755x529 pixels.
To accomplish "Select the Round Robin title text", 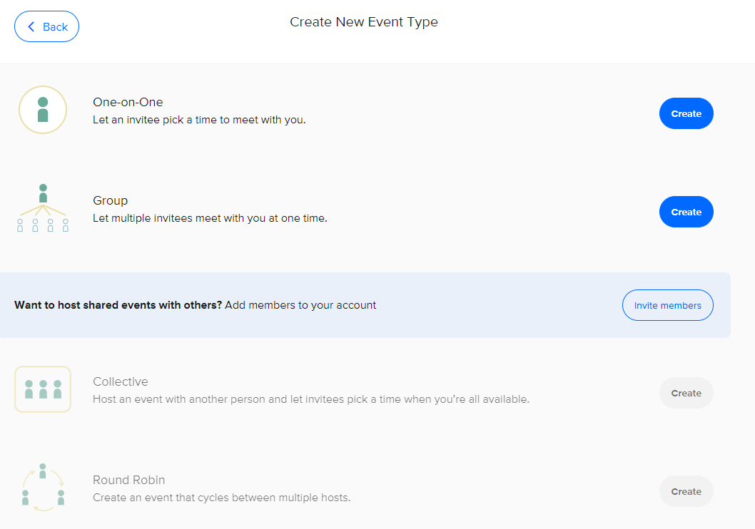I will [129, 480].
